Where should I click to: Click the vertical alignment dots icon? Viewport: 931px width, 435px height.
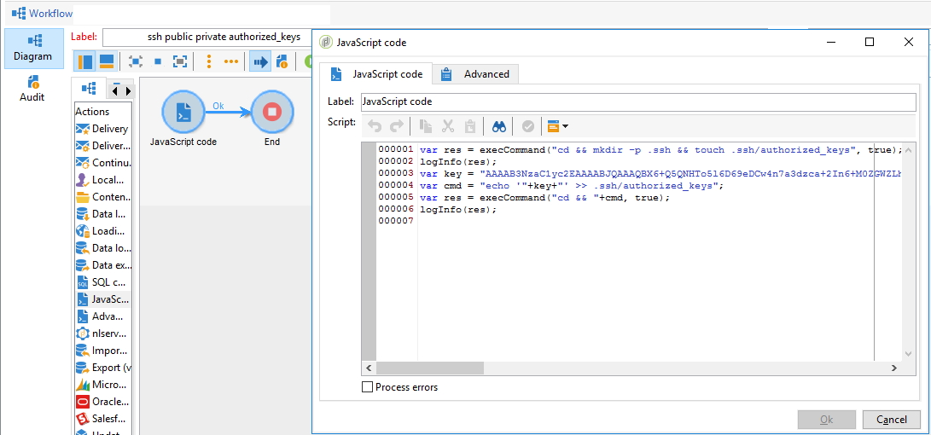209,61
